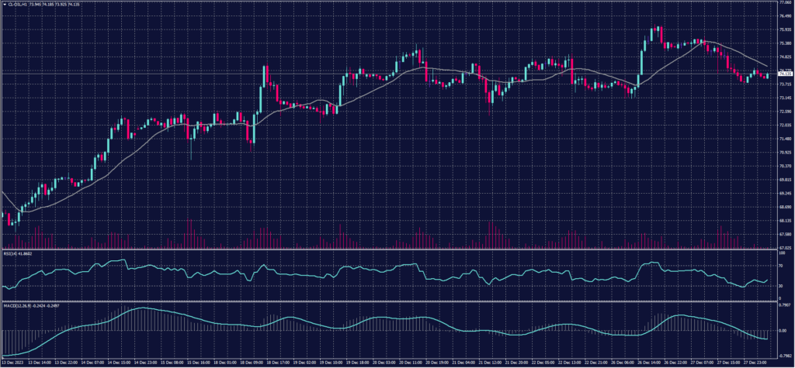
Task: Click the RSI 70 level label
Action: (779, 264)
